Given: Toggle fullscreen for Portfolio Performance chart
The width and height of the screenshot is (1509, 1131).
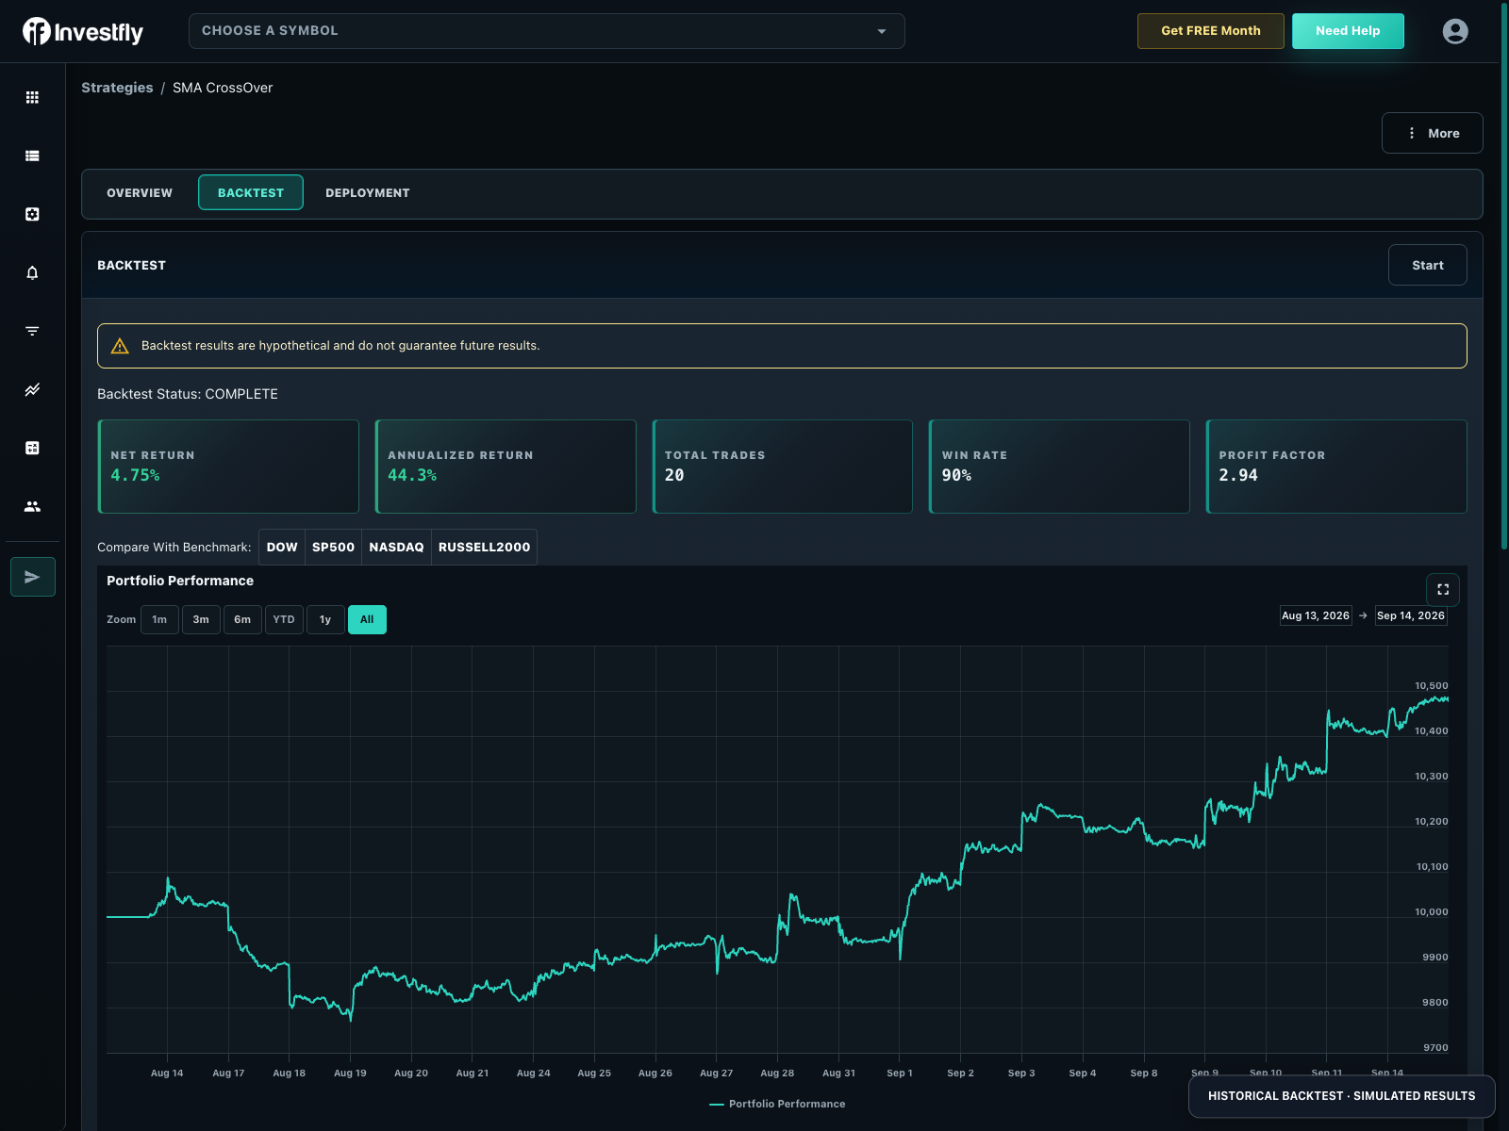Looking at the screenshot, I should 1443,589.
